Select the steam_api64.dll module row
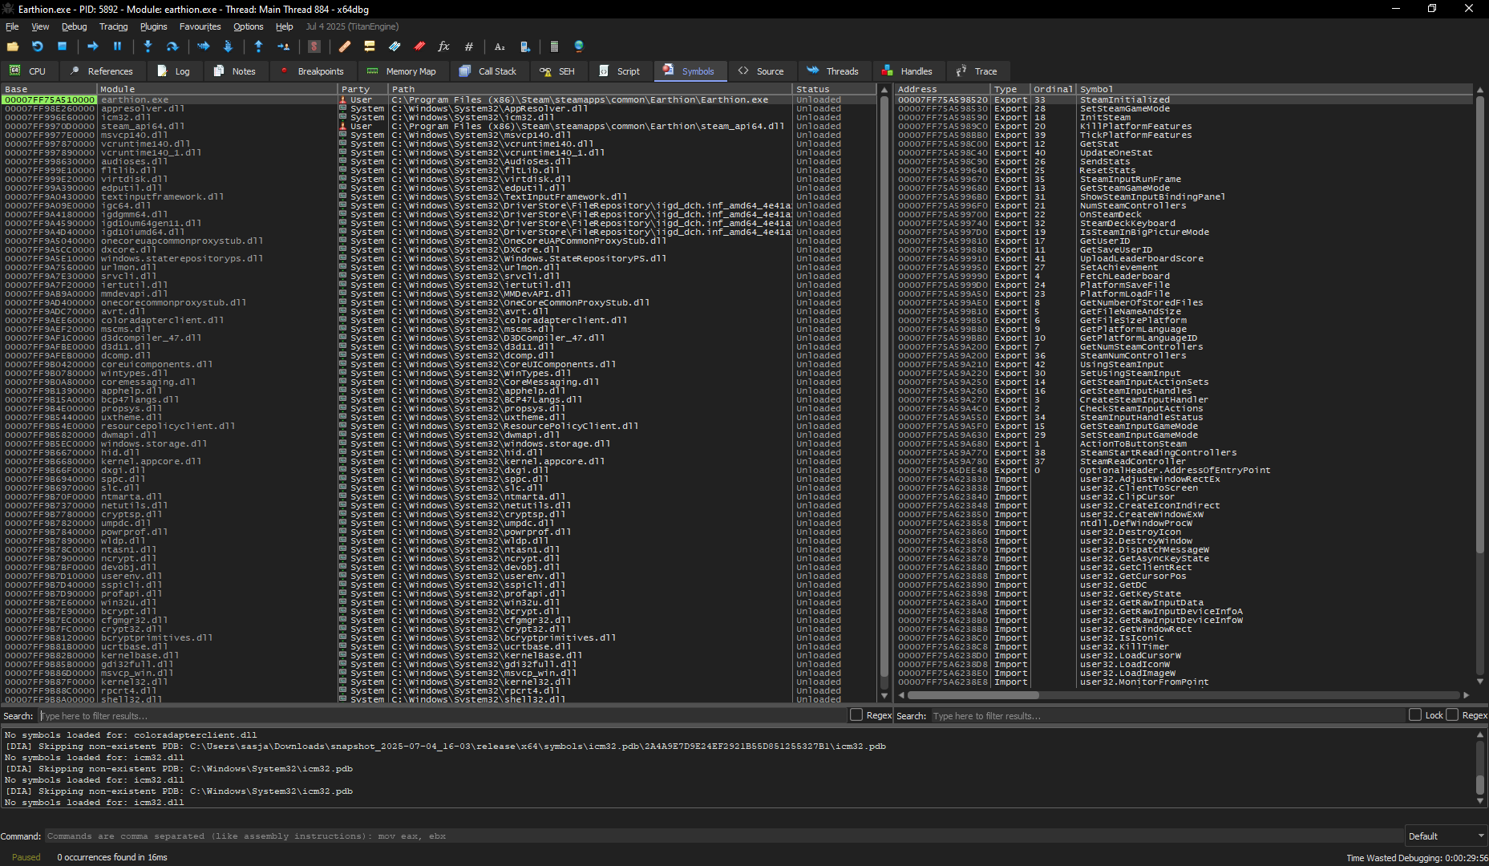This screenshot has height=866, width=1489. coord(439,127)
